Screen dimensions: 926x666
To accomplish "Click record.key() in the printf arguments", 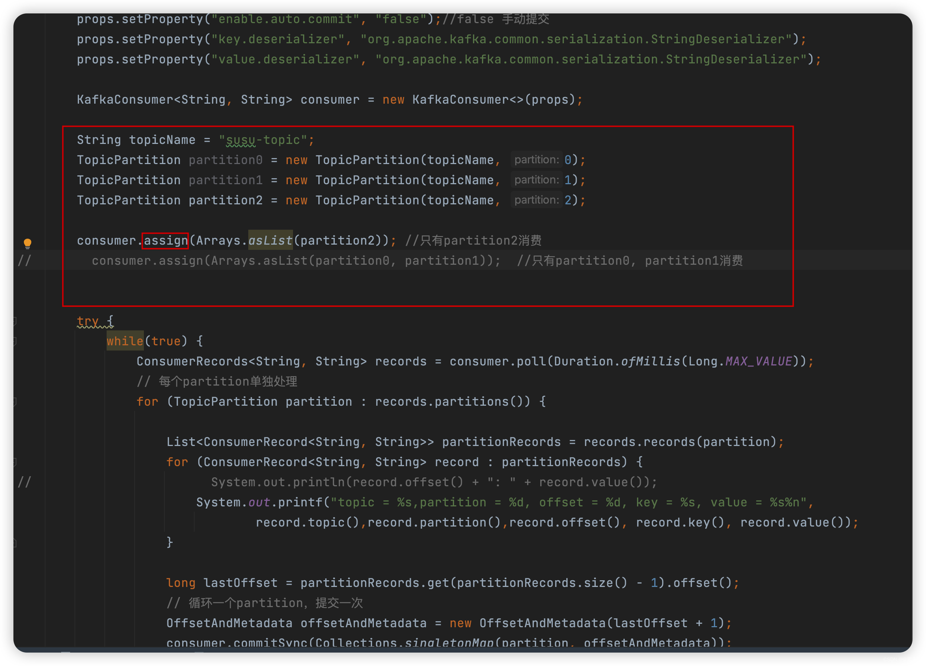I will [x=680, y=522].
